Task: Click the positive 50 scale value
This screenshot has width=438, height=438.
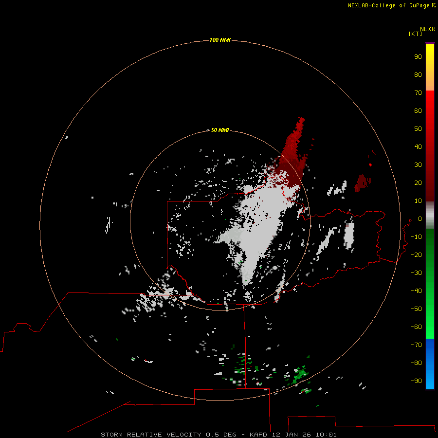Action: coord(418,129)
